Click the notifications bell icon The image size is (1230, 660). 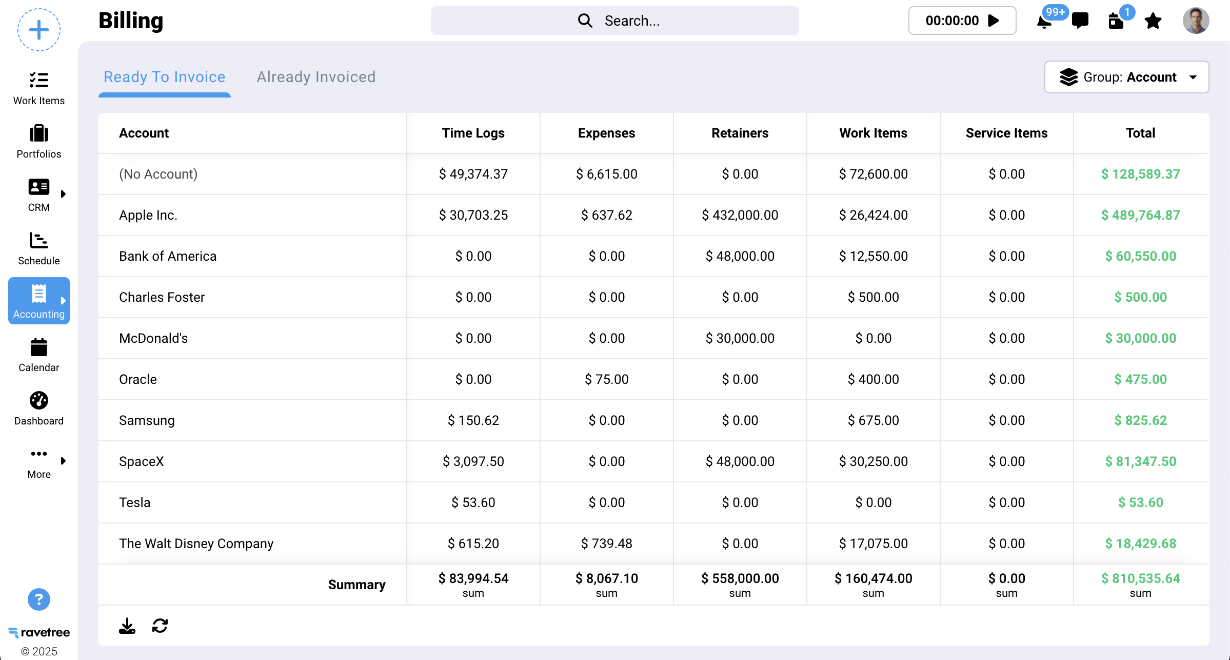[1044, 22]
